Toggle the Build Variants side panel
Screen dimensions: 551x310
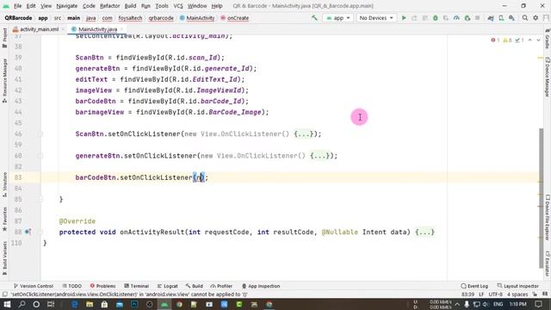click(x=4, y=258)
